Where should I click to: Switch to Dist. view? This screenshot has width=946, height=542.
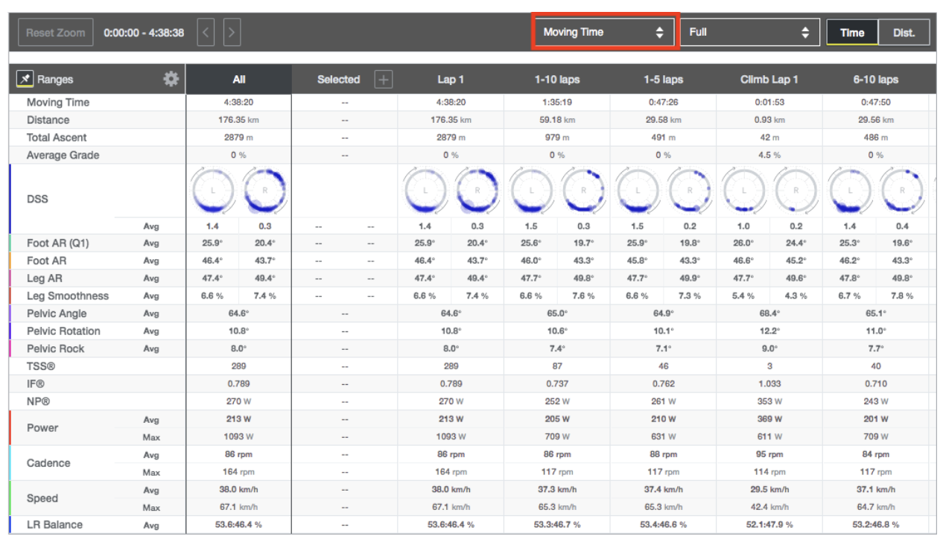pos(904,33)
